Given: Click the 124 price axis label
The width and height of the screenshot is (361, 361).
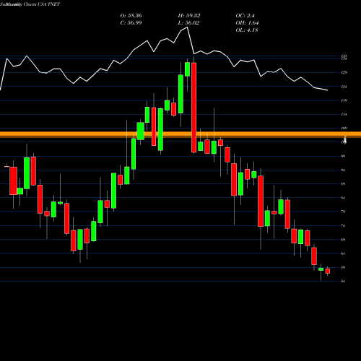Looking at the screenshot, I should pyautogui.click(x=344, y=87).
